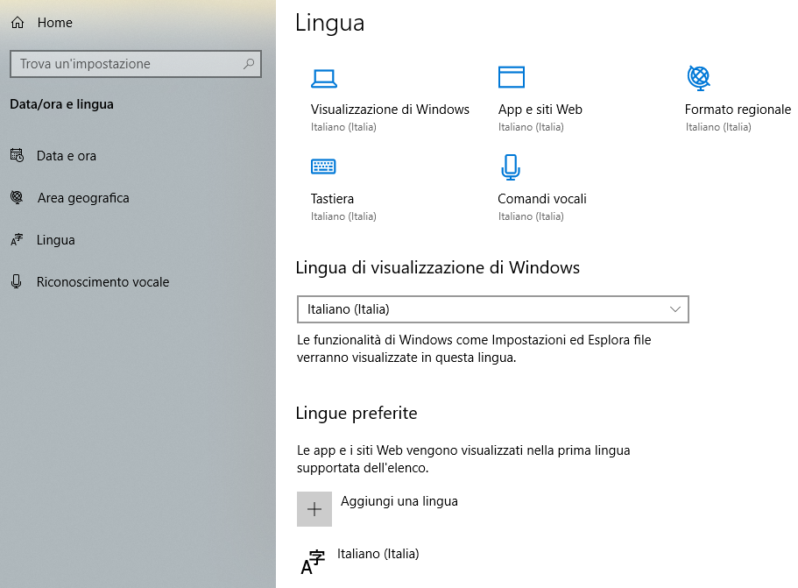Click the 'Le app e i siti Web' description text

[x=463, y=459]
